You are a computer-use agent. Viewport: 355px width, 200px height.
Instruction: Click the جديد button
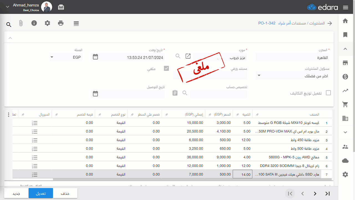(x=16, y=193)
